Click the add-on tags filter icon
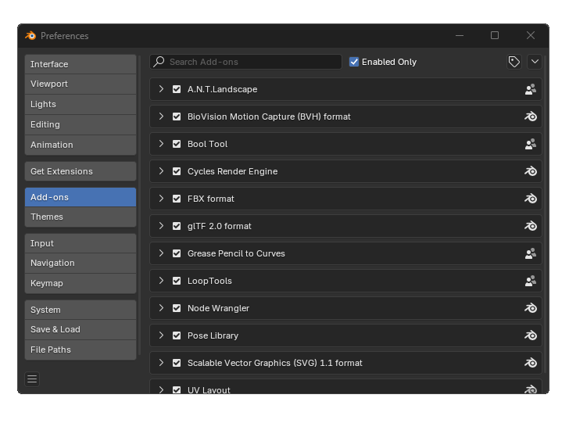This screenshot has height=427, width=569. pos(514,62)
